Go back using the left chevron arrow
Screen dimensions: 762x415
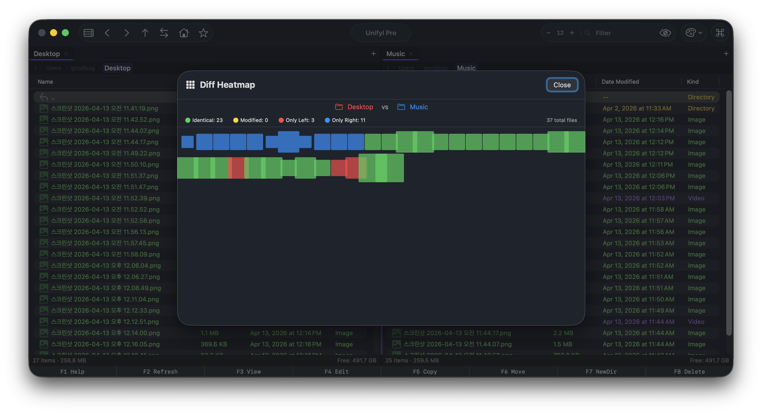(107, 33)
